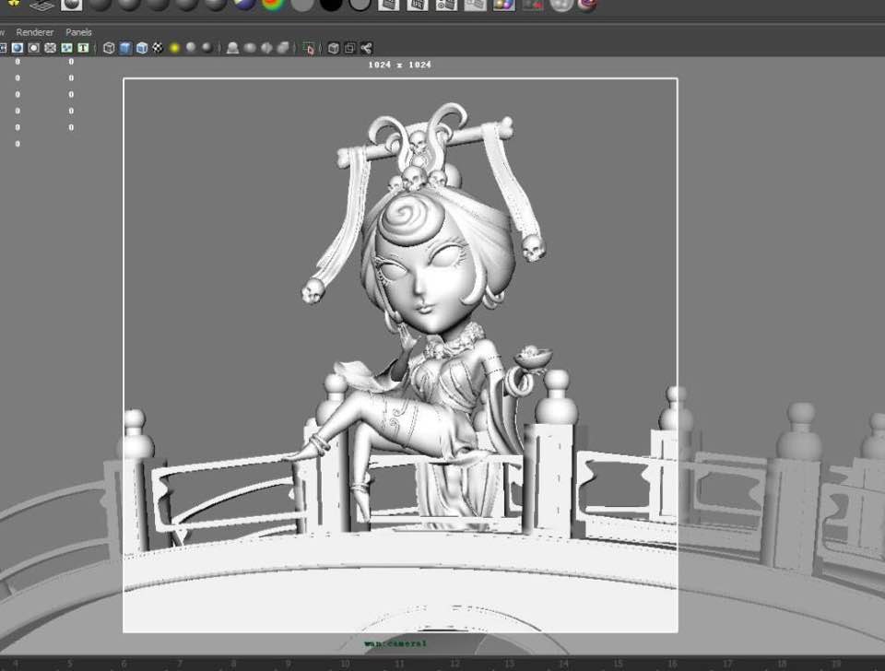
Task: Enable wireframe on shaded cube icon
Action: pos(142,48)
